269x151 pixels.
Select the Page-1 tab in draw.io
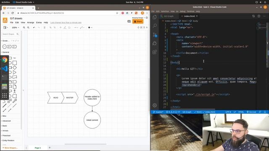(38, 148)
